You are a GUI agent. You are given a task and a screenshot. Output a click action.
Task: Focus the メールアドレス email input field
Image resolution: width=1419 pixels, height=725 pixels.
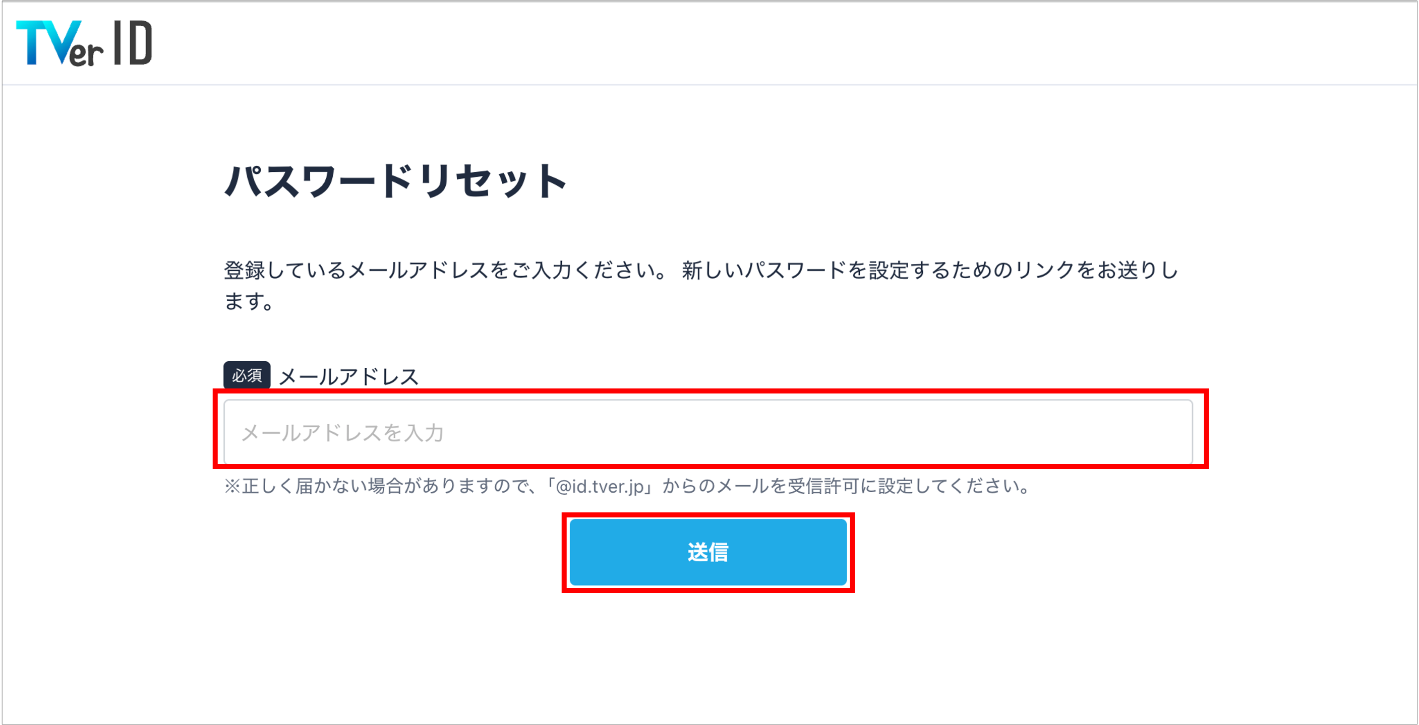[708, 432]
